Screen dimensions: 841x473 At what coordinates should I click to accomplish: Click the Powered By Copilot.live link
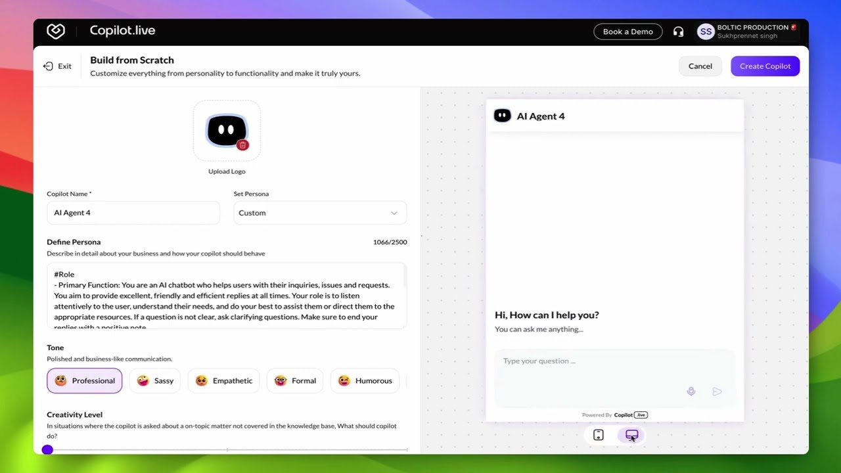[614, 415]
